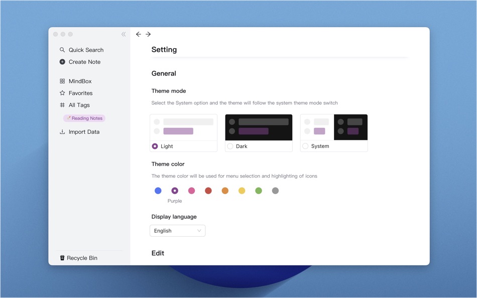Viewport: 477px width, 298px height.
Task: Choose the yellow theme color
Action: point(242,191)
